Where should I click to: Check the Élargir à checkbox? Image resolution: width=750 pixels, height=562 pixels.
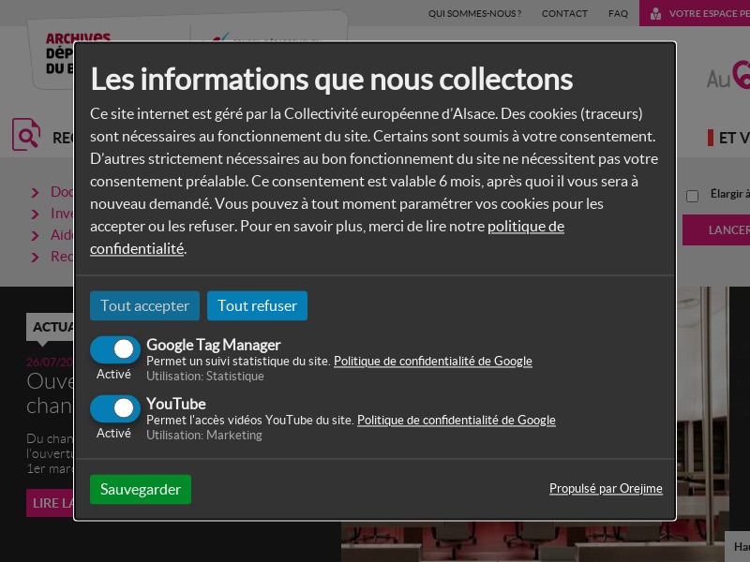coord(692,196)
